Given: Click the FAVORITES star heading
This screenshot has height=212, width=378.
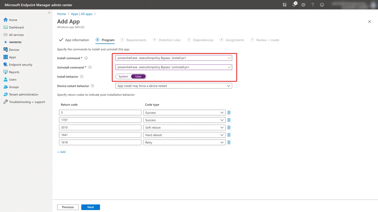Looking at the screenshot, I should [12, 42].
